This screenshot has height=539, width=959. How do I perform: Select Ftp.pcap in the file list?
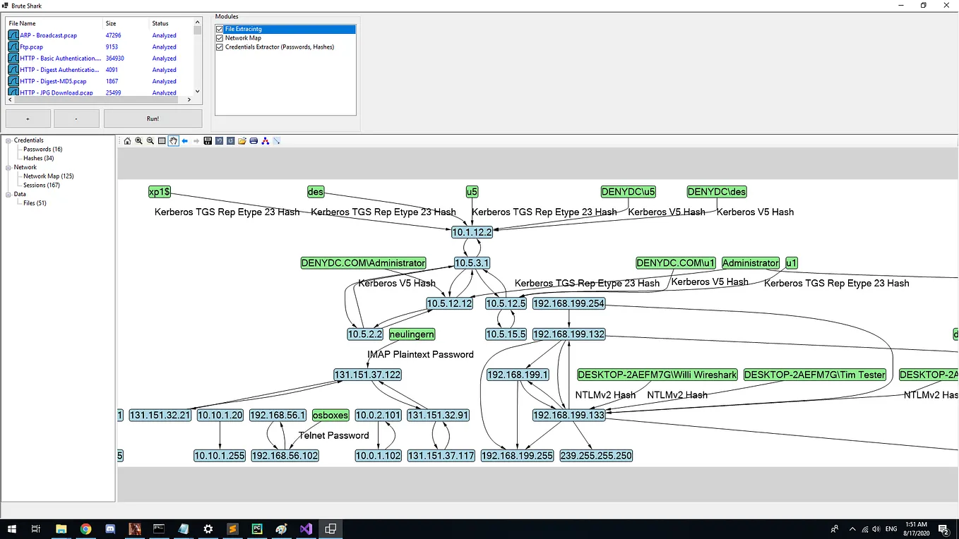tap(32, 47)
